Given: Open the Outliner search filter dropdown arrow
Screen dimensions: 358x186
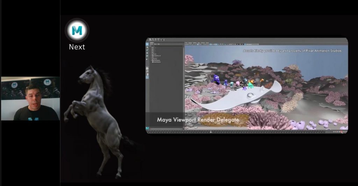Looking at the screenshot, I should coord(183,46).
